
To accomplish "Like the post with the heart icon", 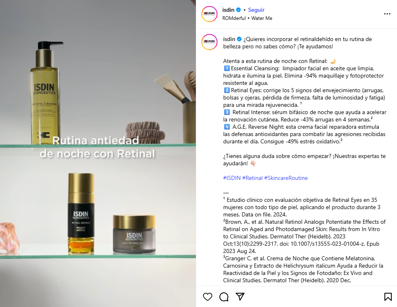I will coord(208,296).
